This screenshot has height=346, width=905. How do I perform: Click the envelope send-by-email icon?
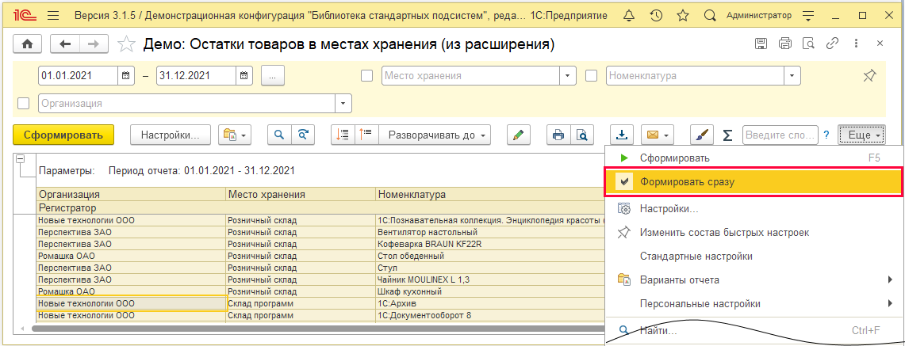652,135
